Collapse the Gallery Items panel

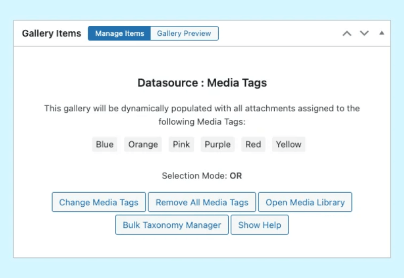[x=382, y=33]
